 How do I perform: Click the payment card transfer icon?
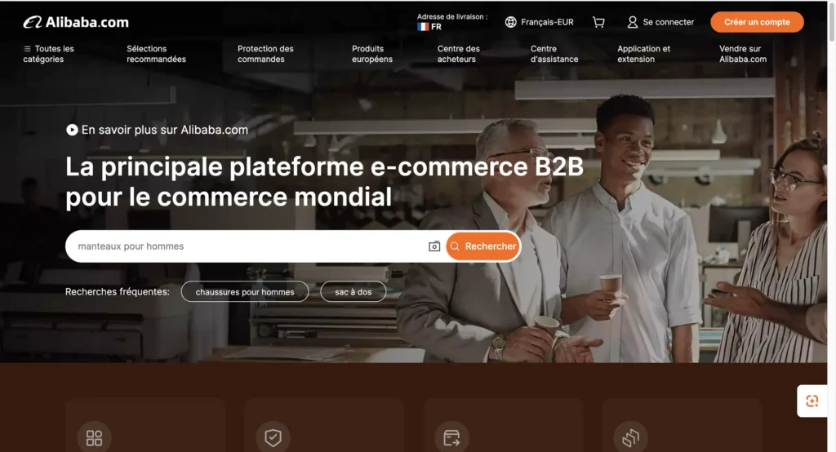click(451, 438)
